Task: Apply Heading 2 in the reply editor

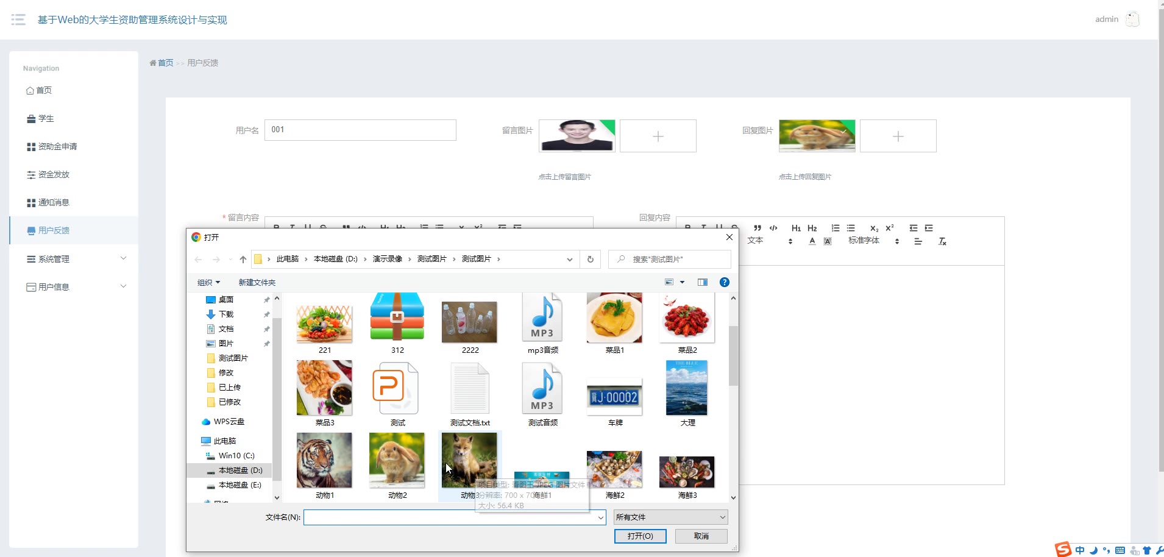Action: [812, 228]
